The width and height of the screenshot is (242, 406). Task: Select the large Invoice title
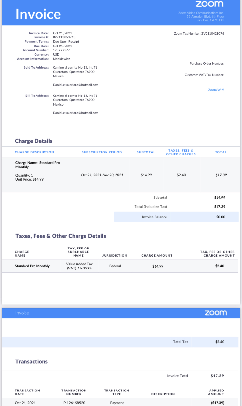point(38,14)
